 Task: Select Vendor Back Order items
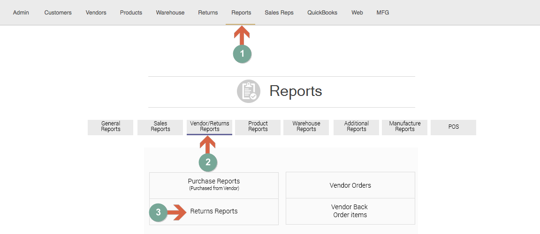350,211
